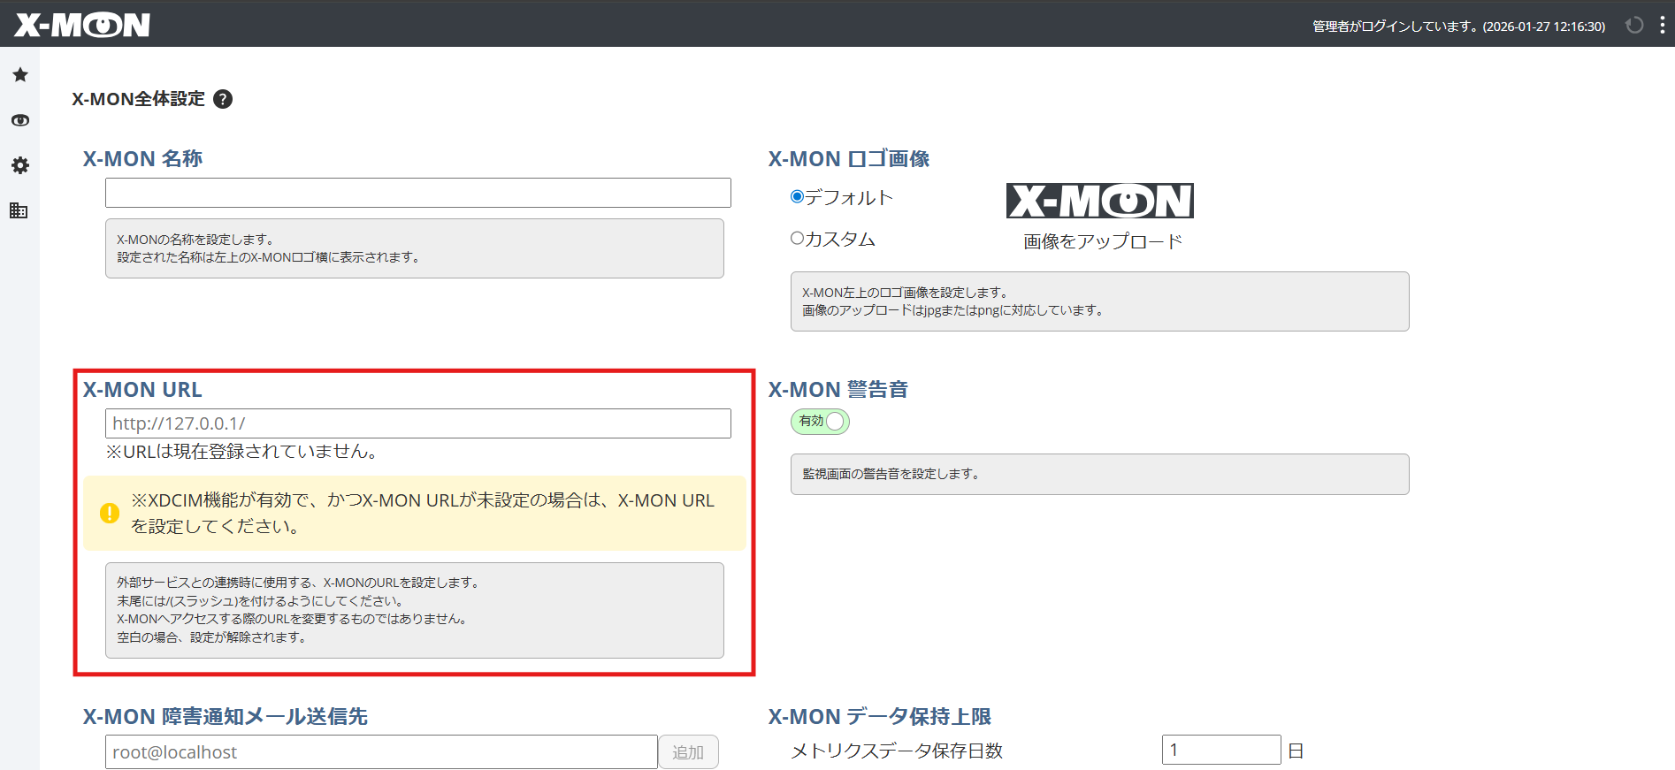The width and height of the screenshot is (1675, 770).
Task: Click the X-MON URL heading
Action: 142,390
